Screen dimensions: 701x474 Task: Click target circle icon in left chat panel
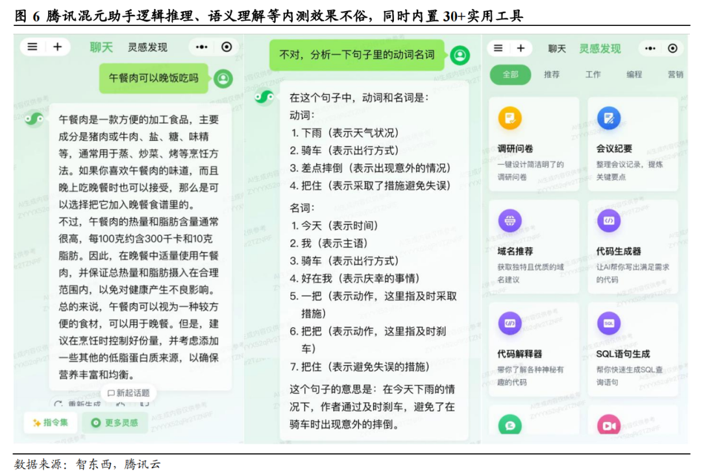[x=227, y=47]
